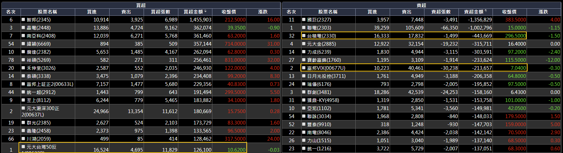The height and width of the screenshot is (153, 563).
Task: Click 聯電 sell volume 105,609
Action: [414, 28]
